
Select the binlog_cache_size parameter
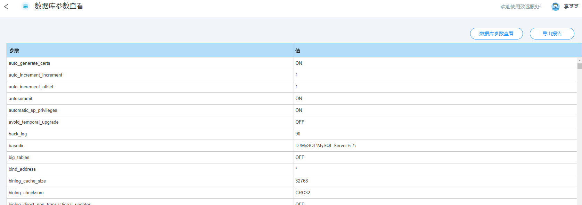(x=27, y=181)
